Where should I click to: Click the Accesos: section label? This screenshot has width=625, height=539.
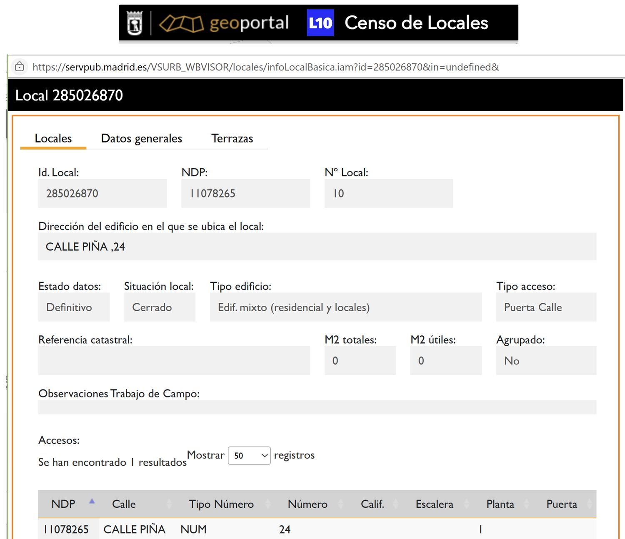(59, 440)
